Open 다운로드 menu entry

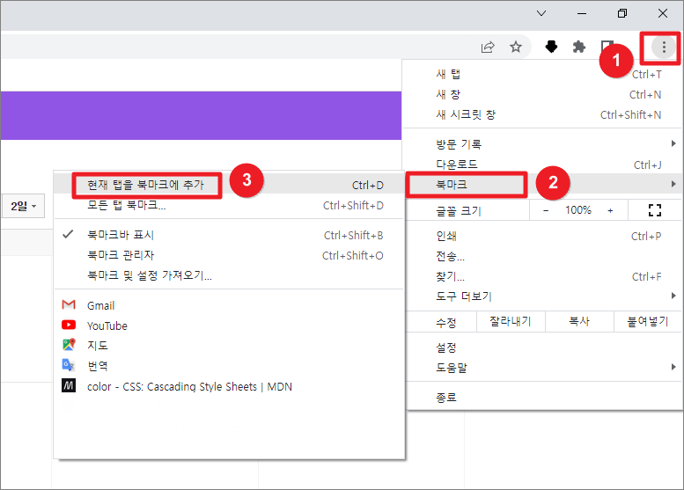543,165
